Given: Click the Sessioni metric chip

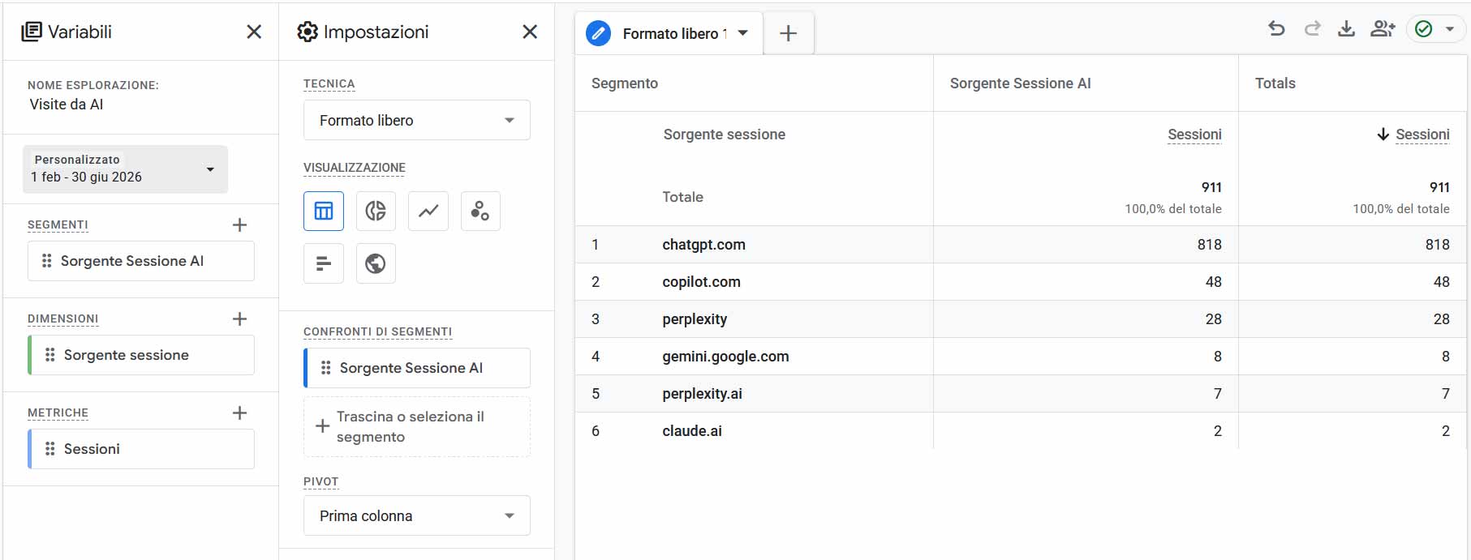Looking at the screenshot, I should pos(141,449).
